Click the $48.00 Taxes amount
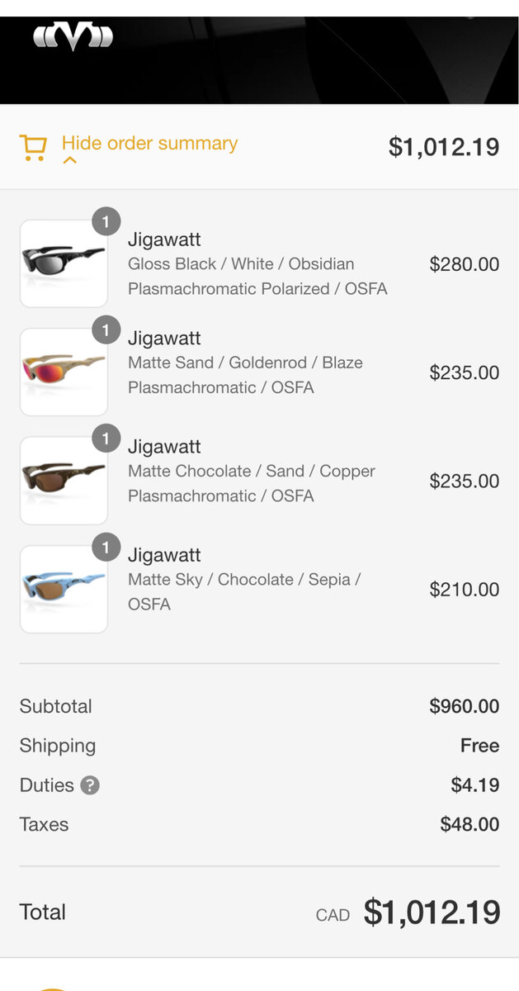Screen dimensions: 519x991 469,824
